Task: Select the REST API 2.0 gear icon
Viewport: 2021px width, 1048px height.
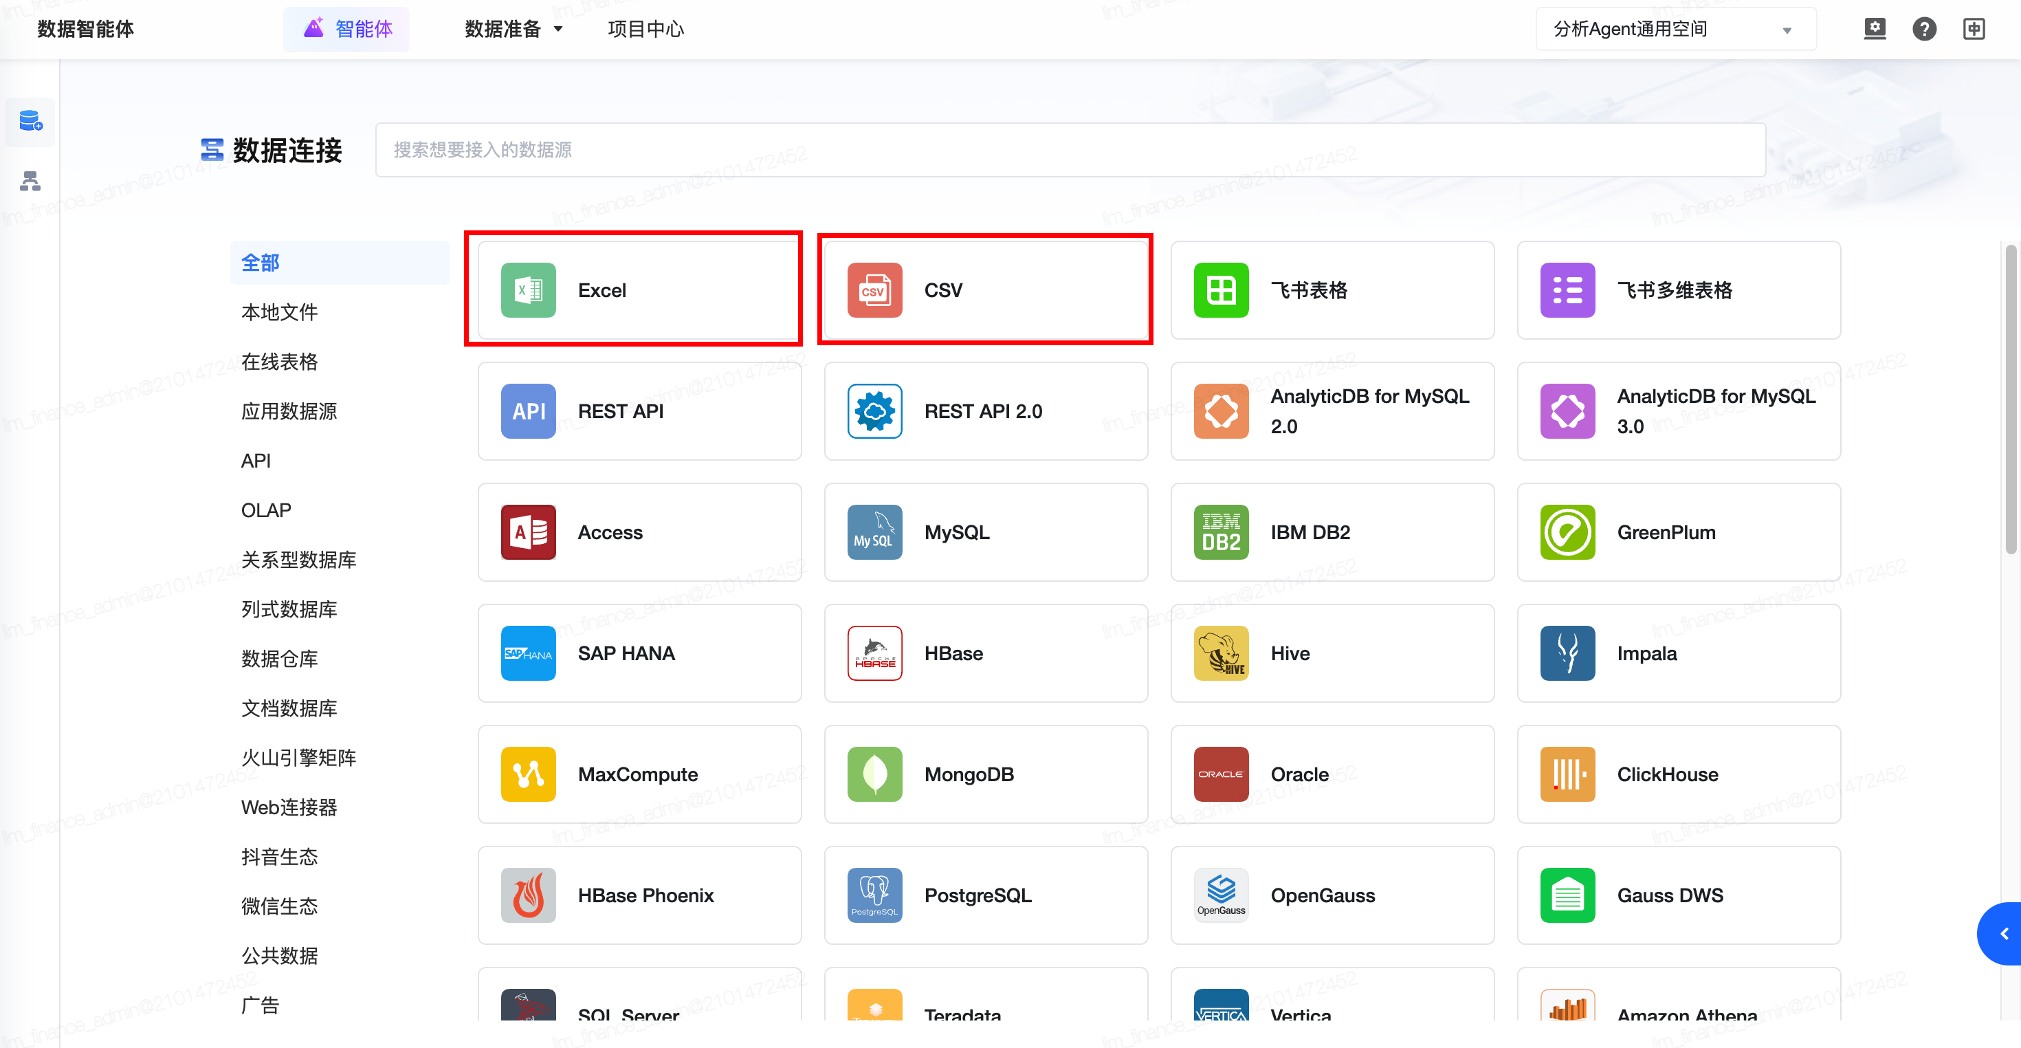Action: point(875,411)
